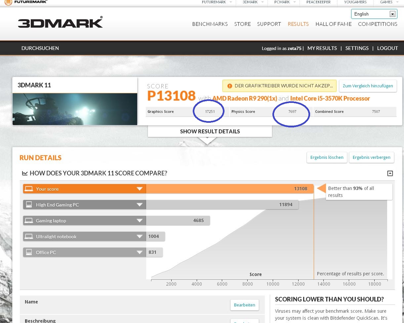Click the Gaming laptop 4685 bar
This screenshot has height=323, width=404.
pos(178,220)
